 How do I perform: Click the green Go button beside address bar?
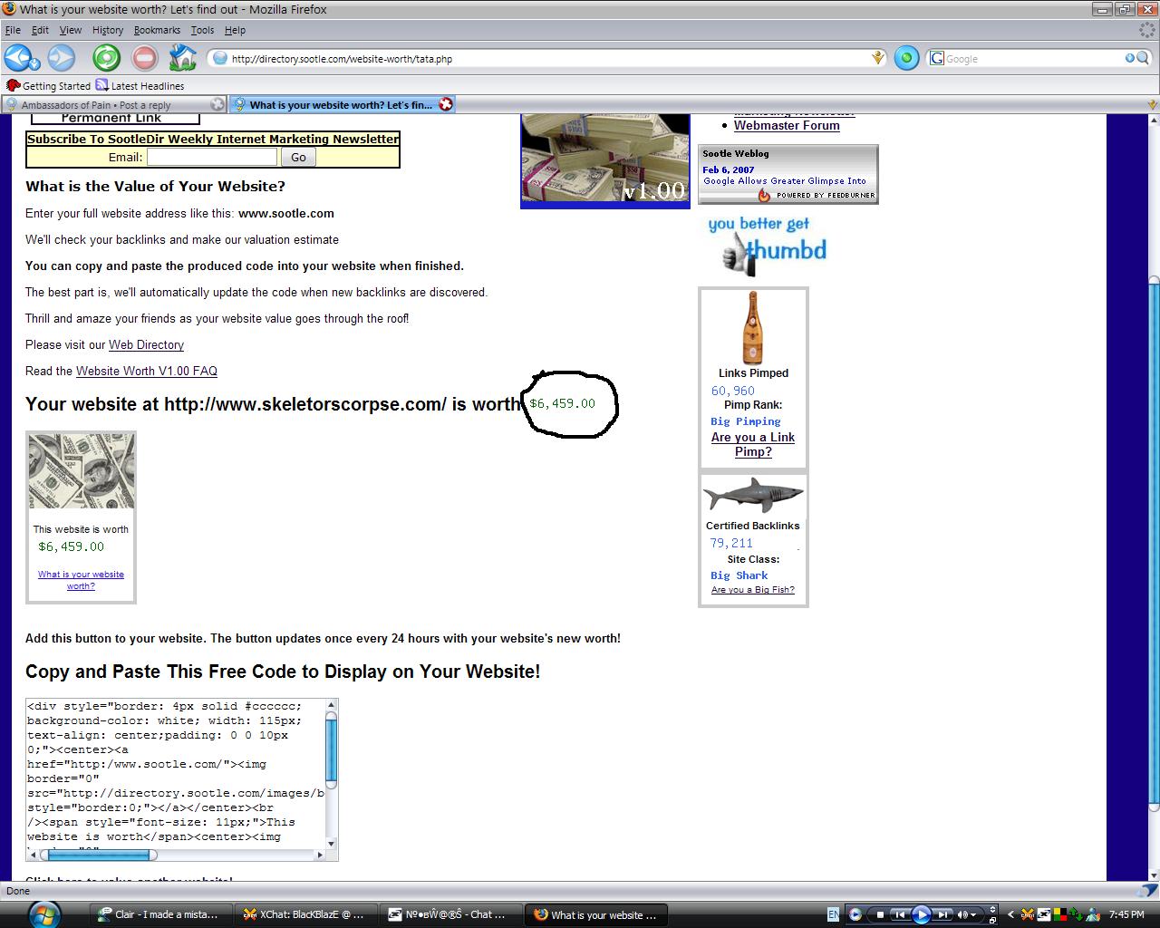(x=905, y=59)
